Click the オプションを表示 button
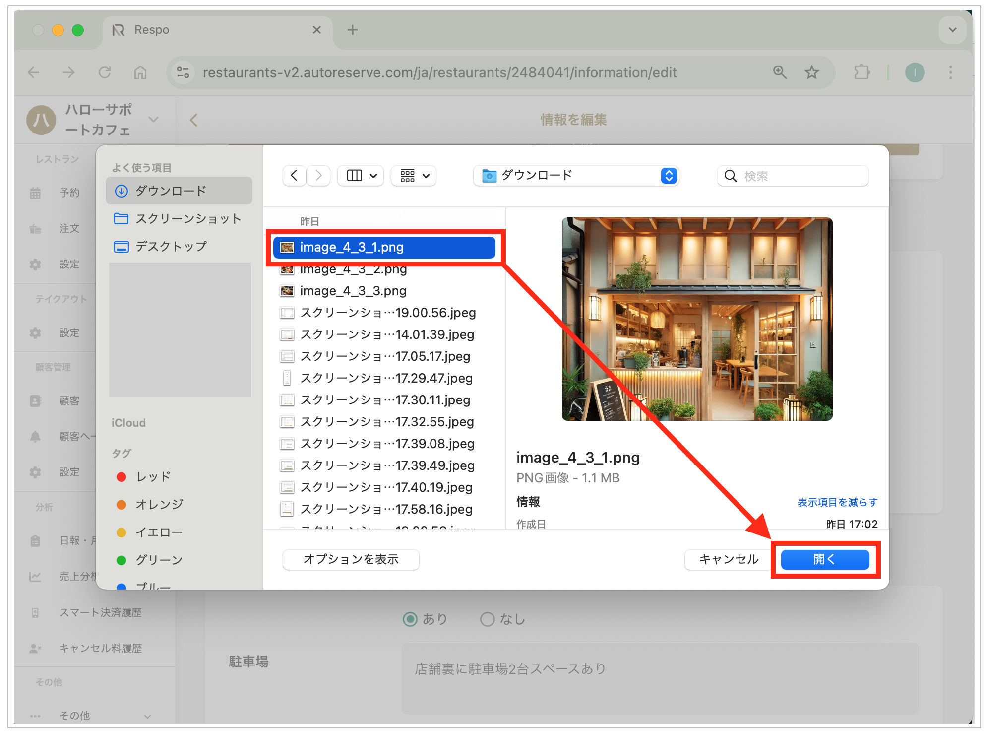The height and width of the screenshot is (731, 985). [351, 559]
